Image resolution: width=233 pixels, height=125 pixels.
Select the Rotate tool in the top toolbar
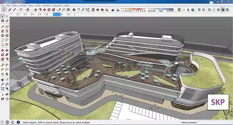(x=49, y=10)
